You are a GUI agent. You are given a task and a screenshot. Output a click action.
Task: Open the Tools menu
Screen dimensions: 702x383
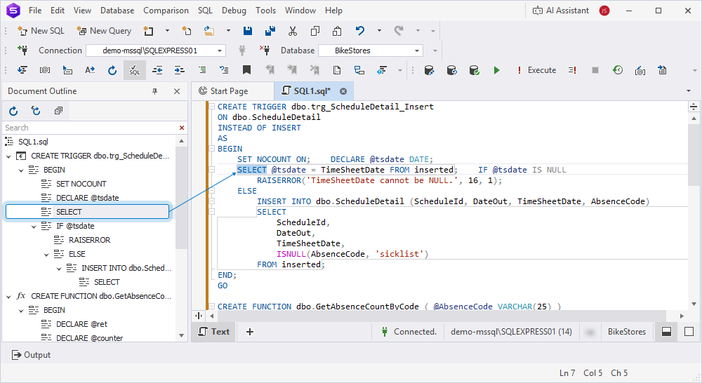coord(265,11)
